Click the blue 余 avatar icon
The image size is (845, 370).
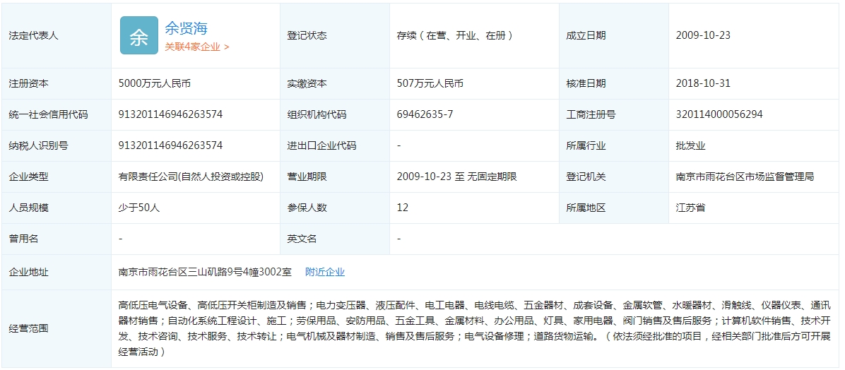point(138,35)
